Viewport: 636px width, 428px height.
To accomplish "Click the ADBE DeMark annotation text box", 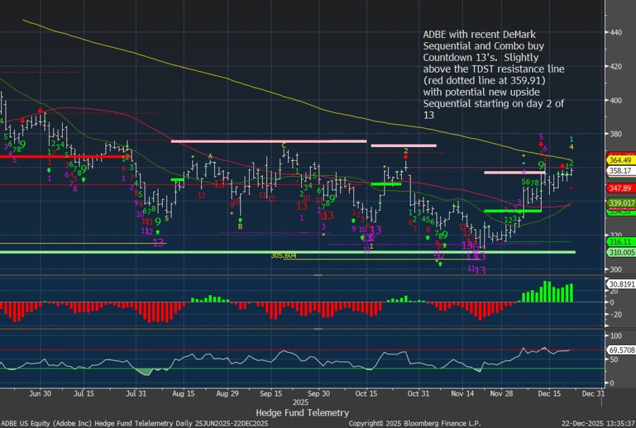I will tap(494, 74).
